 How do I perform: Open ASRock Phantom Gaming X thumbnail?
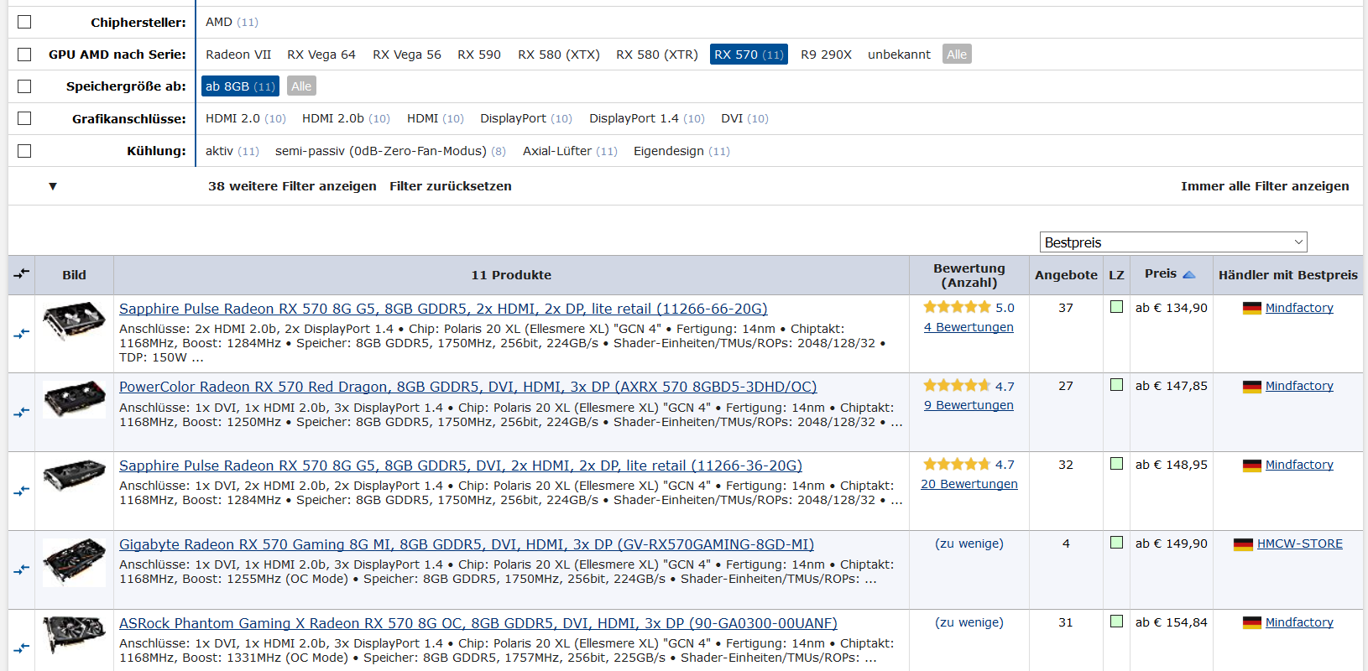coord(74,636)
